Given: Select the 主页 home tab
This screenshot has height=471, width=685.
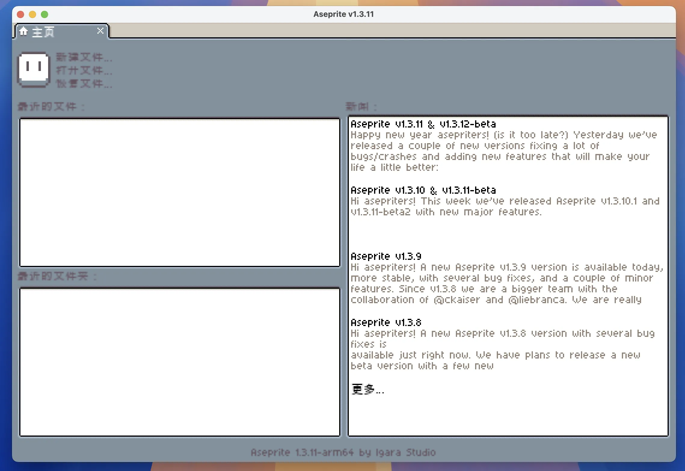Looking at the screenshot, I should (61, 31).
